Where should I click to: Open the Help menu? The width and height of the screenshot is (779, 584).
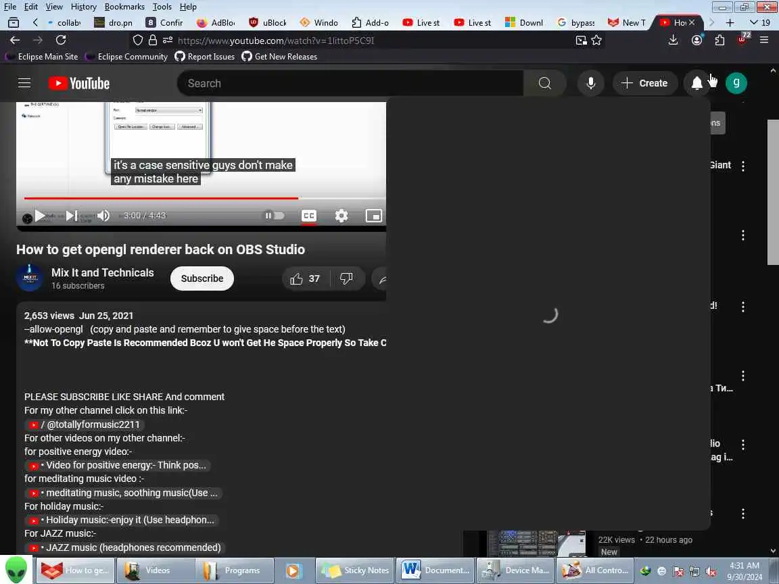(188, 7)
